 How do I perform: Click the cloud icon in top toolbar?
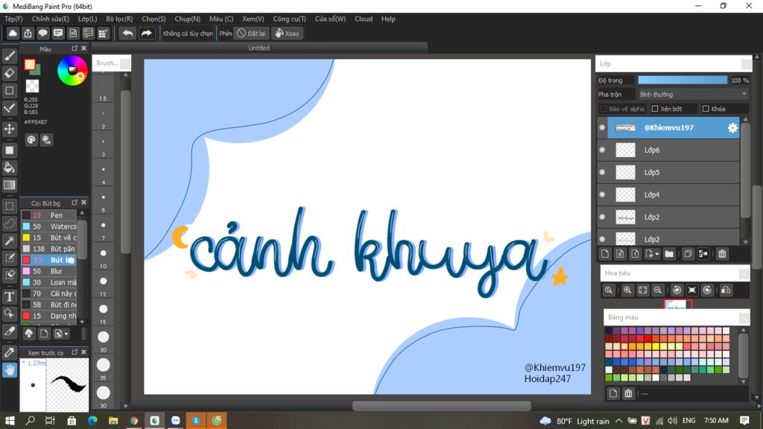(x=13, y=33)
